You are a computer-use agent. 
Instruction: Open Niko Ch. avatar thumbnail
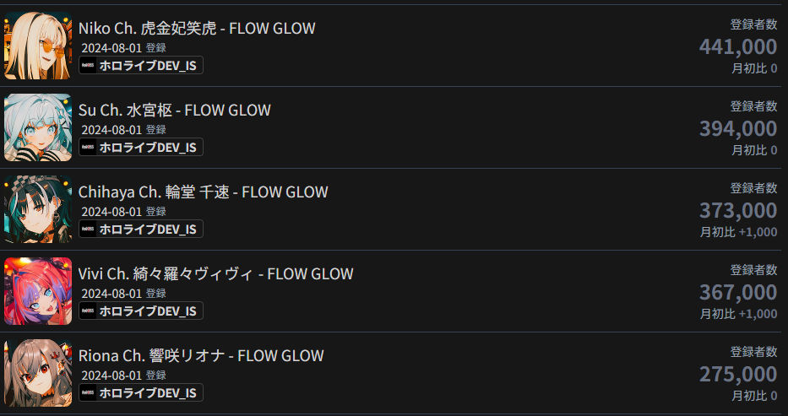38,46
